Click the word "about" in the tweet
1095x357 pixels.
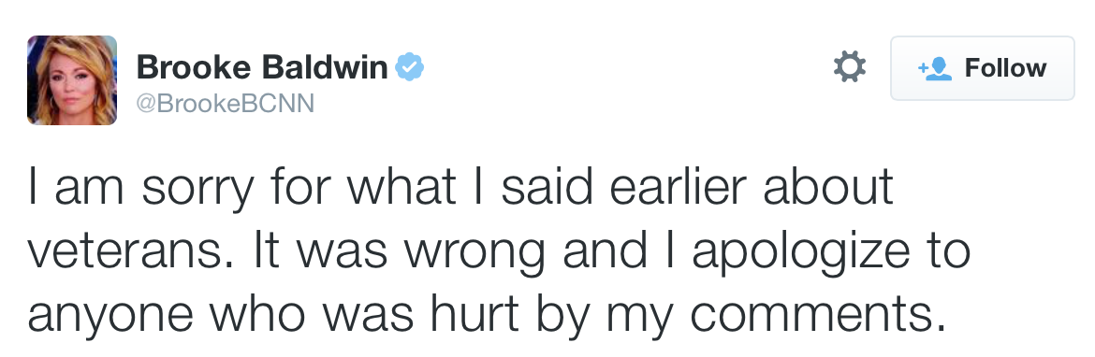click(828, 188)
